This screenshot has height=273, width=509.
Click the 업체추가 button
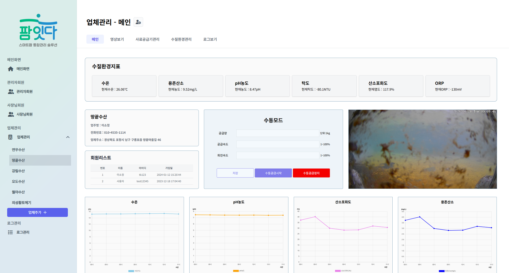(37, 212)
